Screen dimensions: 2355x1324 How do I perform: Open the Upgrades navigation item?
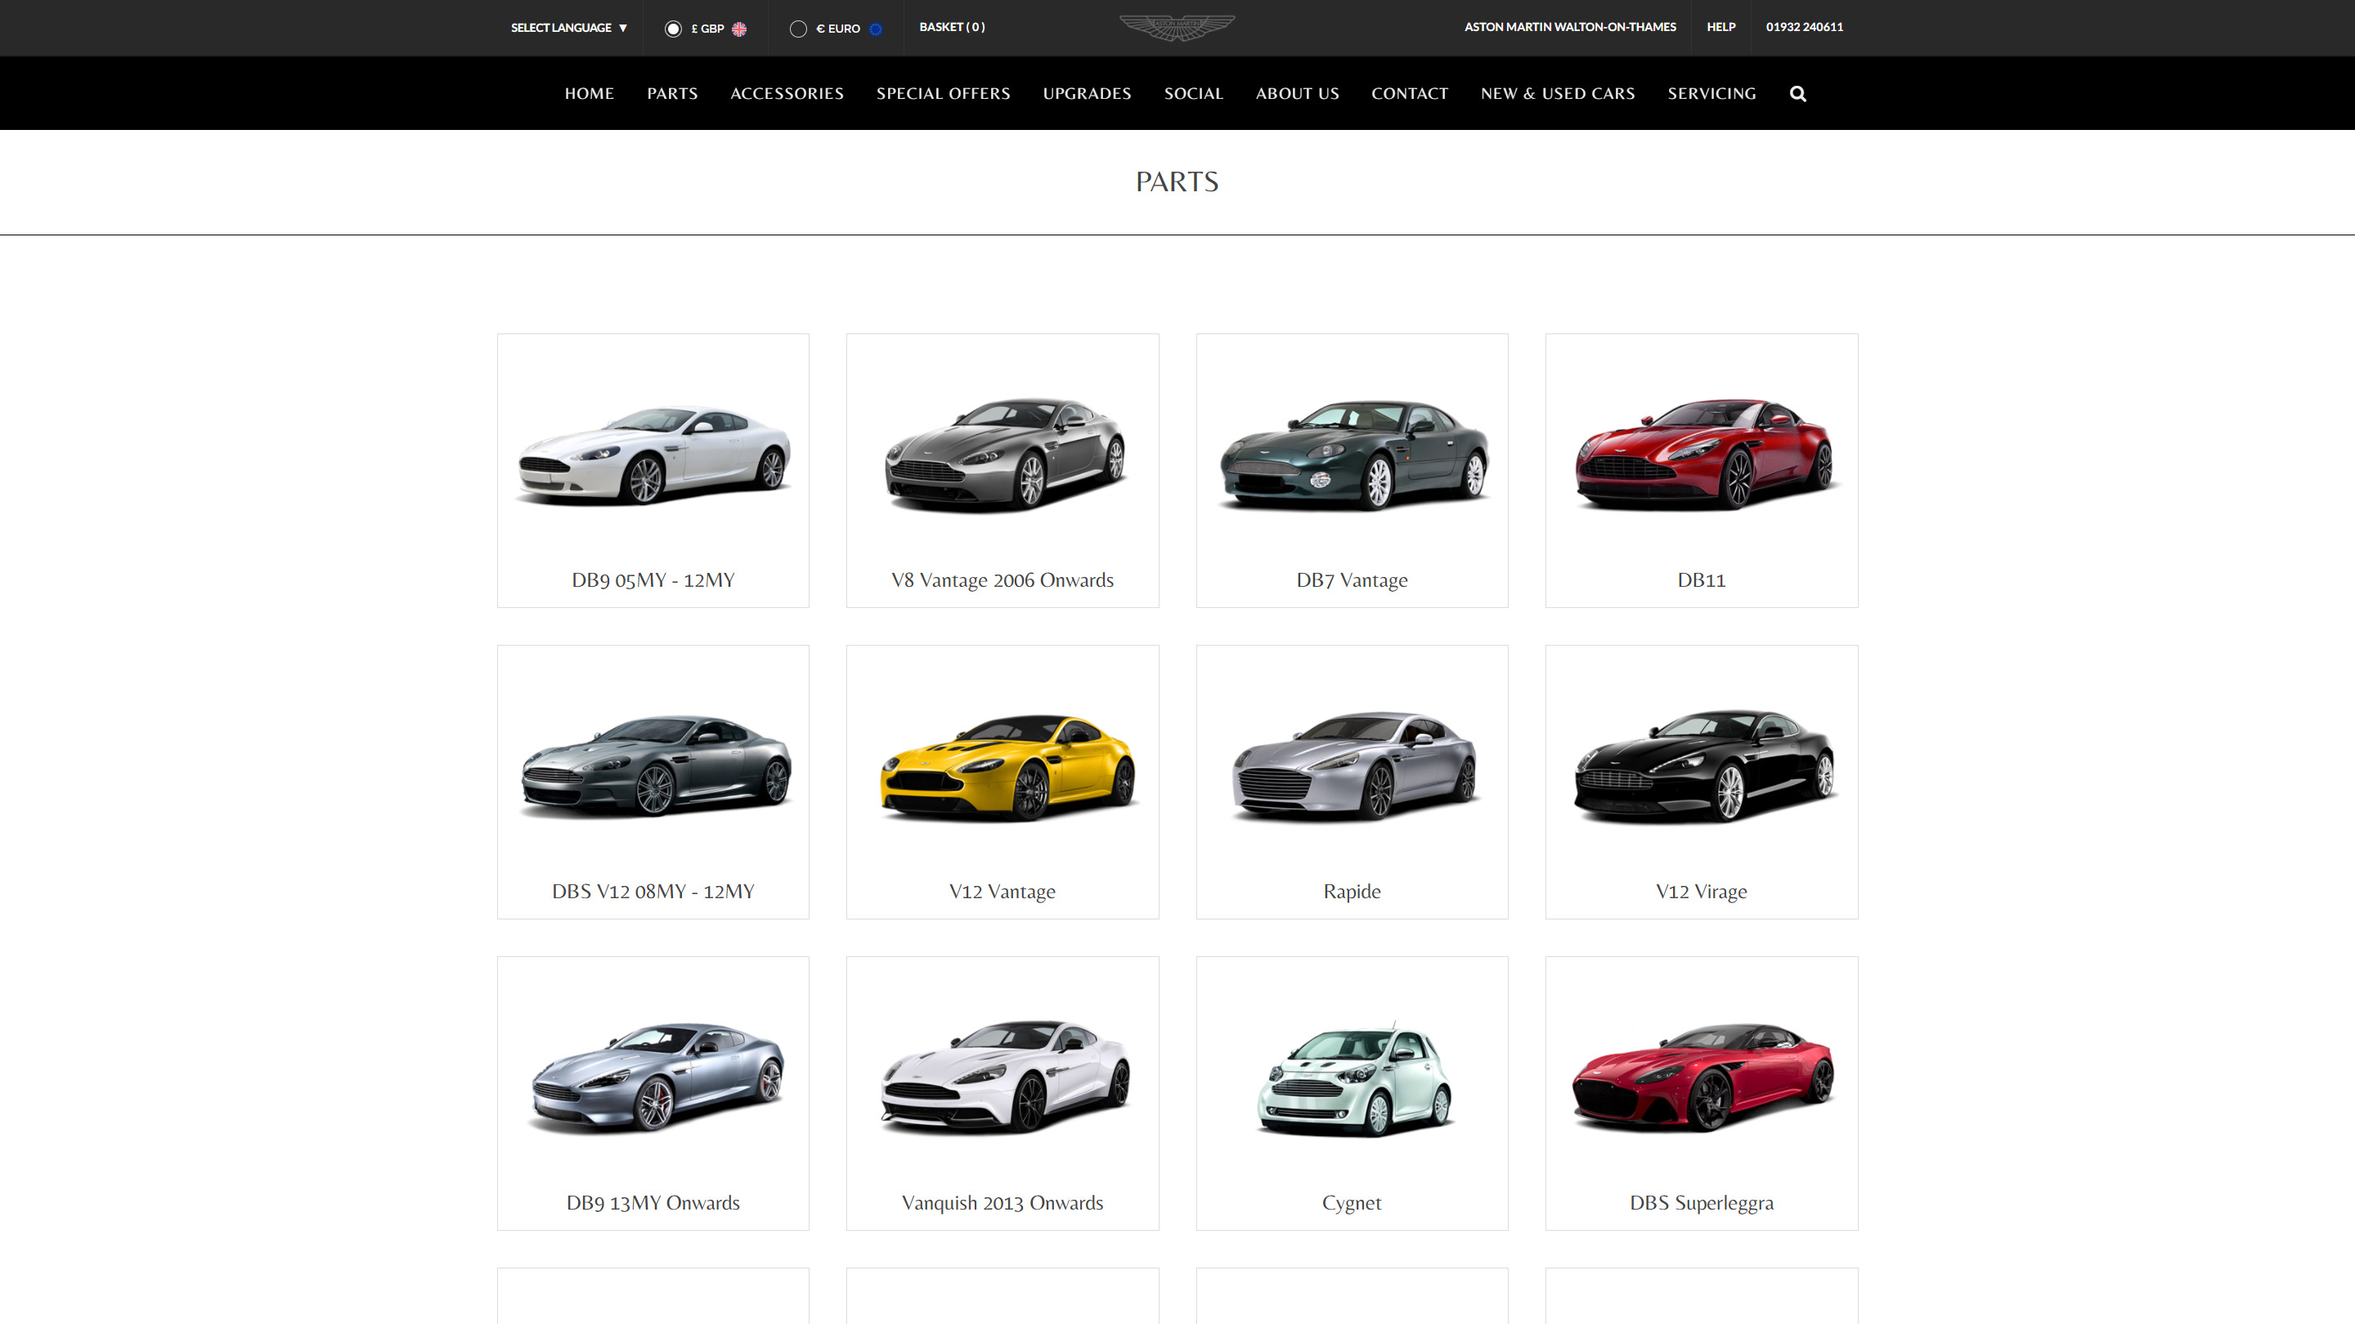[1087, 93]
